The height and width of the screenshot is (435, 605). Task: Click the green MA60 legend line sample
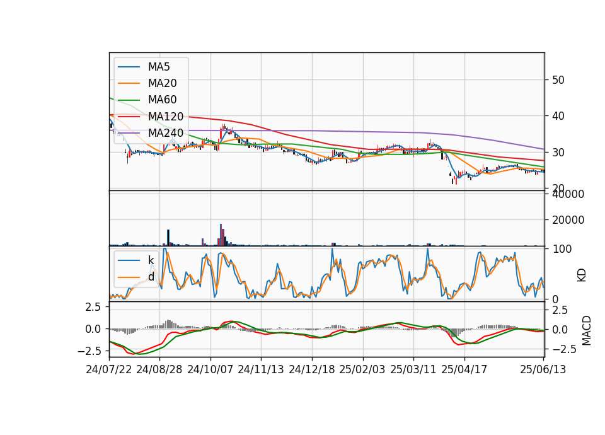tap(129, 100)
